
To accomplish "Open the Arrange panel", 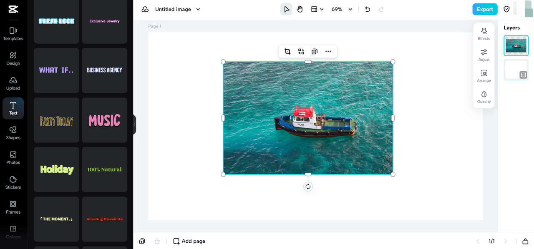I will 484,76.
